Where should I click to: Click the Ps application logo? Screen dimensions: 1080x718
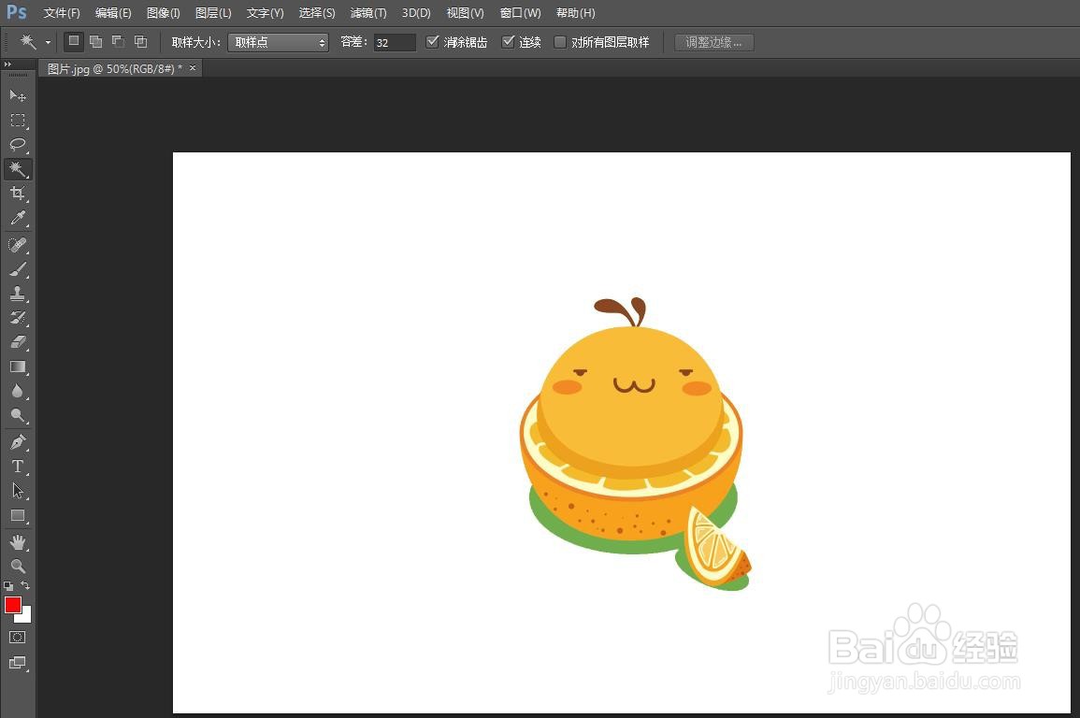coord(17,12)
